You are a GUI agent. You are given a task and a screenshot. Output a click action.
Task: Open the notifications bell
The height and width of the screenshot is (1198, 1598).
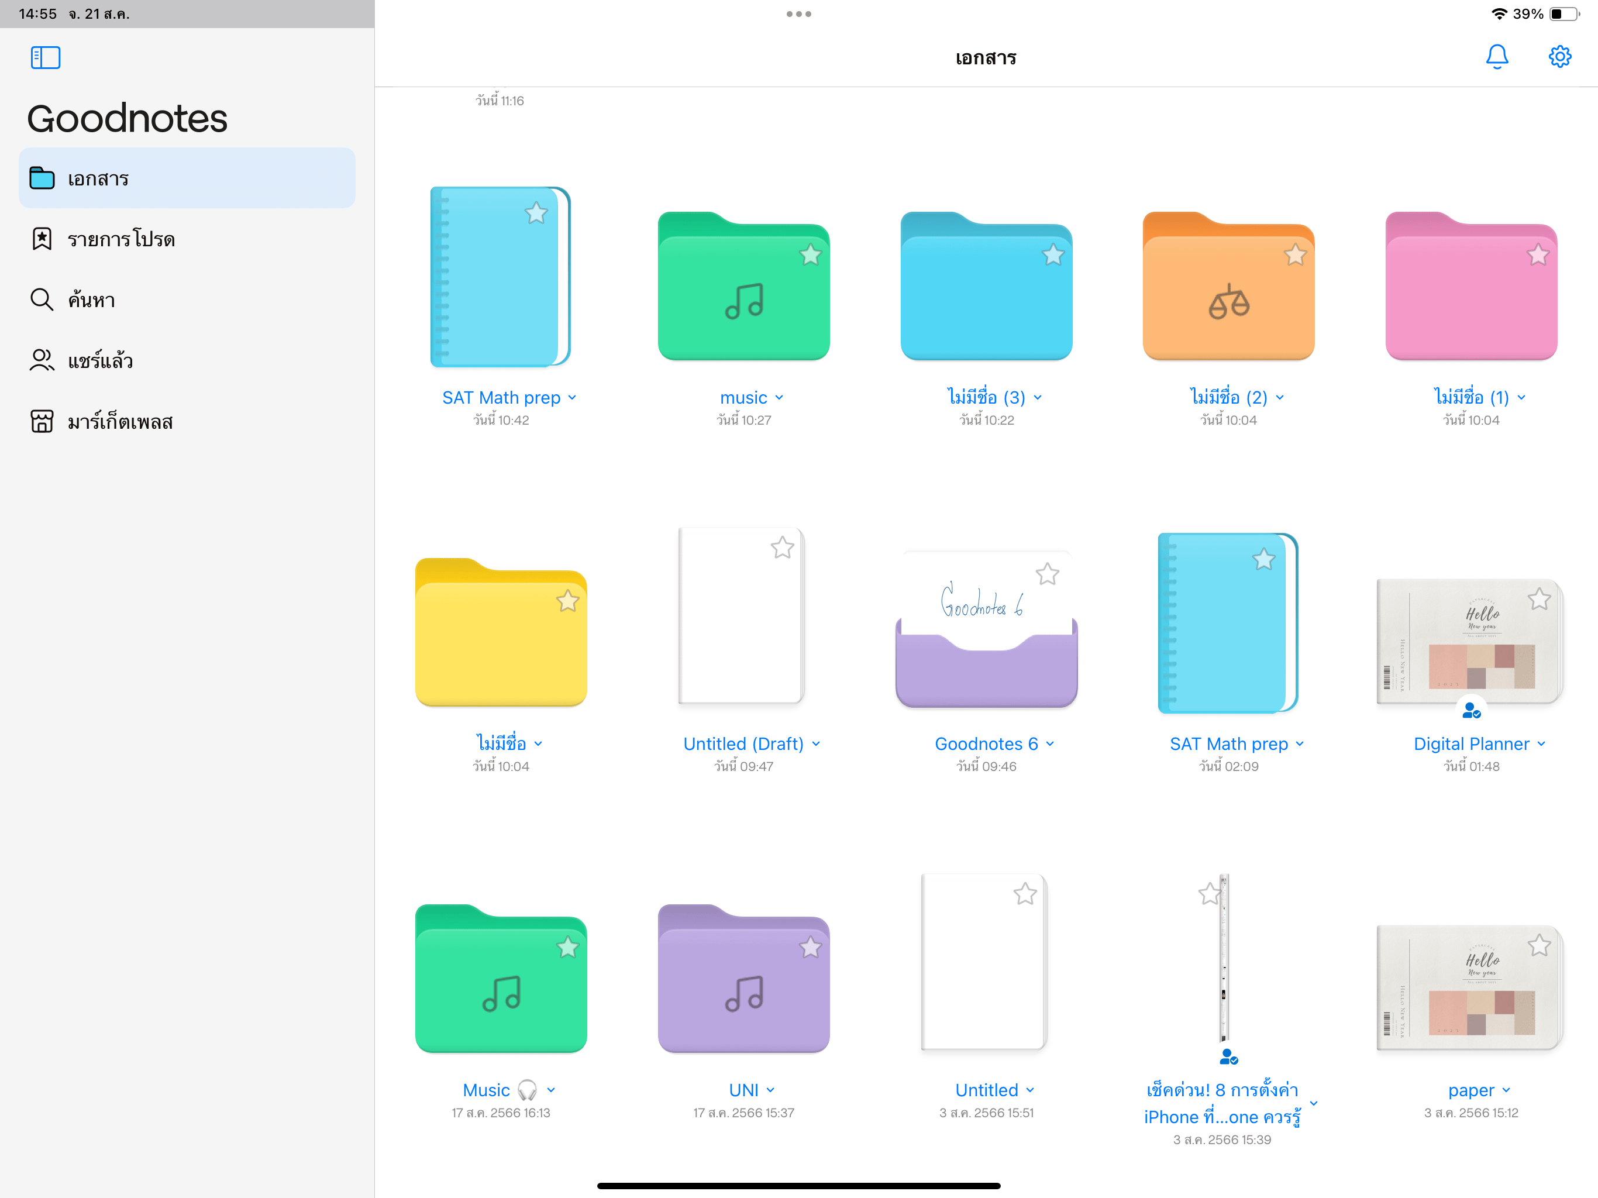[x=1496, y=56]
